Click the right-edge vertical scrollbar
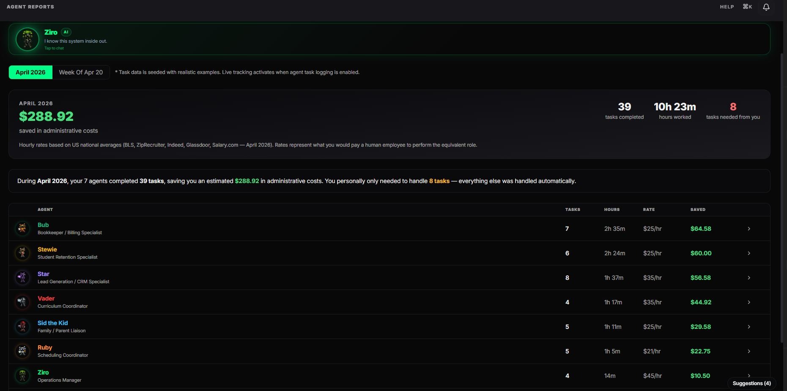The width and height of the screenshot is (787, 391). click(x=783, y=169)
